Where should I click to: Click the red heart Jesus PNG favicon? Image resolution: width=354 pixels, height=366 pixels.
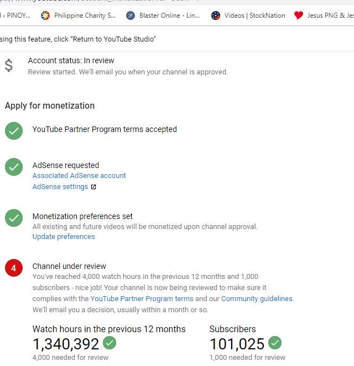point(299,16)
